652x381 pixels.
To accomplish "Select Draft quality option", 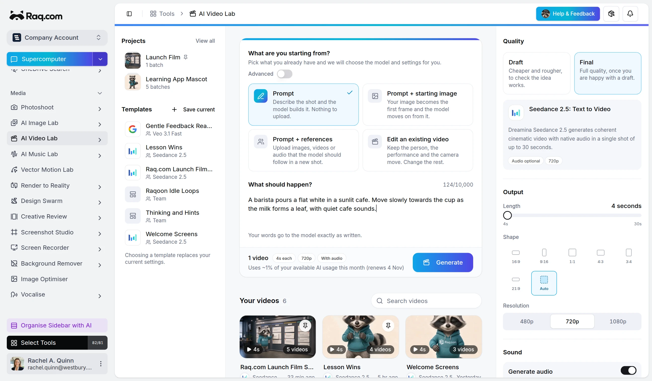I will [536, 73].
